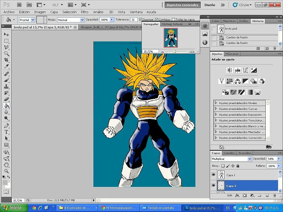Select the Hand tool
This screenshot has height=212, width=283.
(6, 165)
